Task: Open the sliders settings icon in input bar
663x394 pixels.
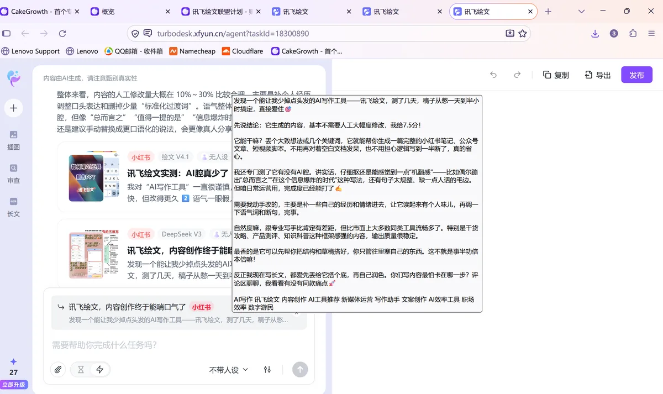Action: (x=267, y=370)
